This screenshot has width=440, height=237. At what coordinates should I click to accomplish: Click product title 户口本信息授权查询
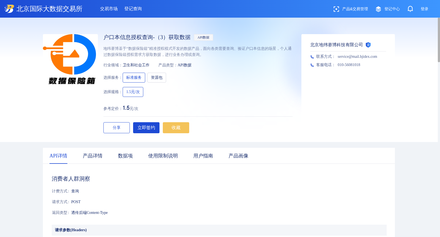(x=147, y=37)
